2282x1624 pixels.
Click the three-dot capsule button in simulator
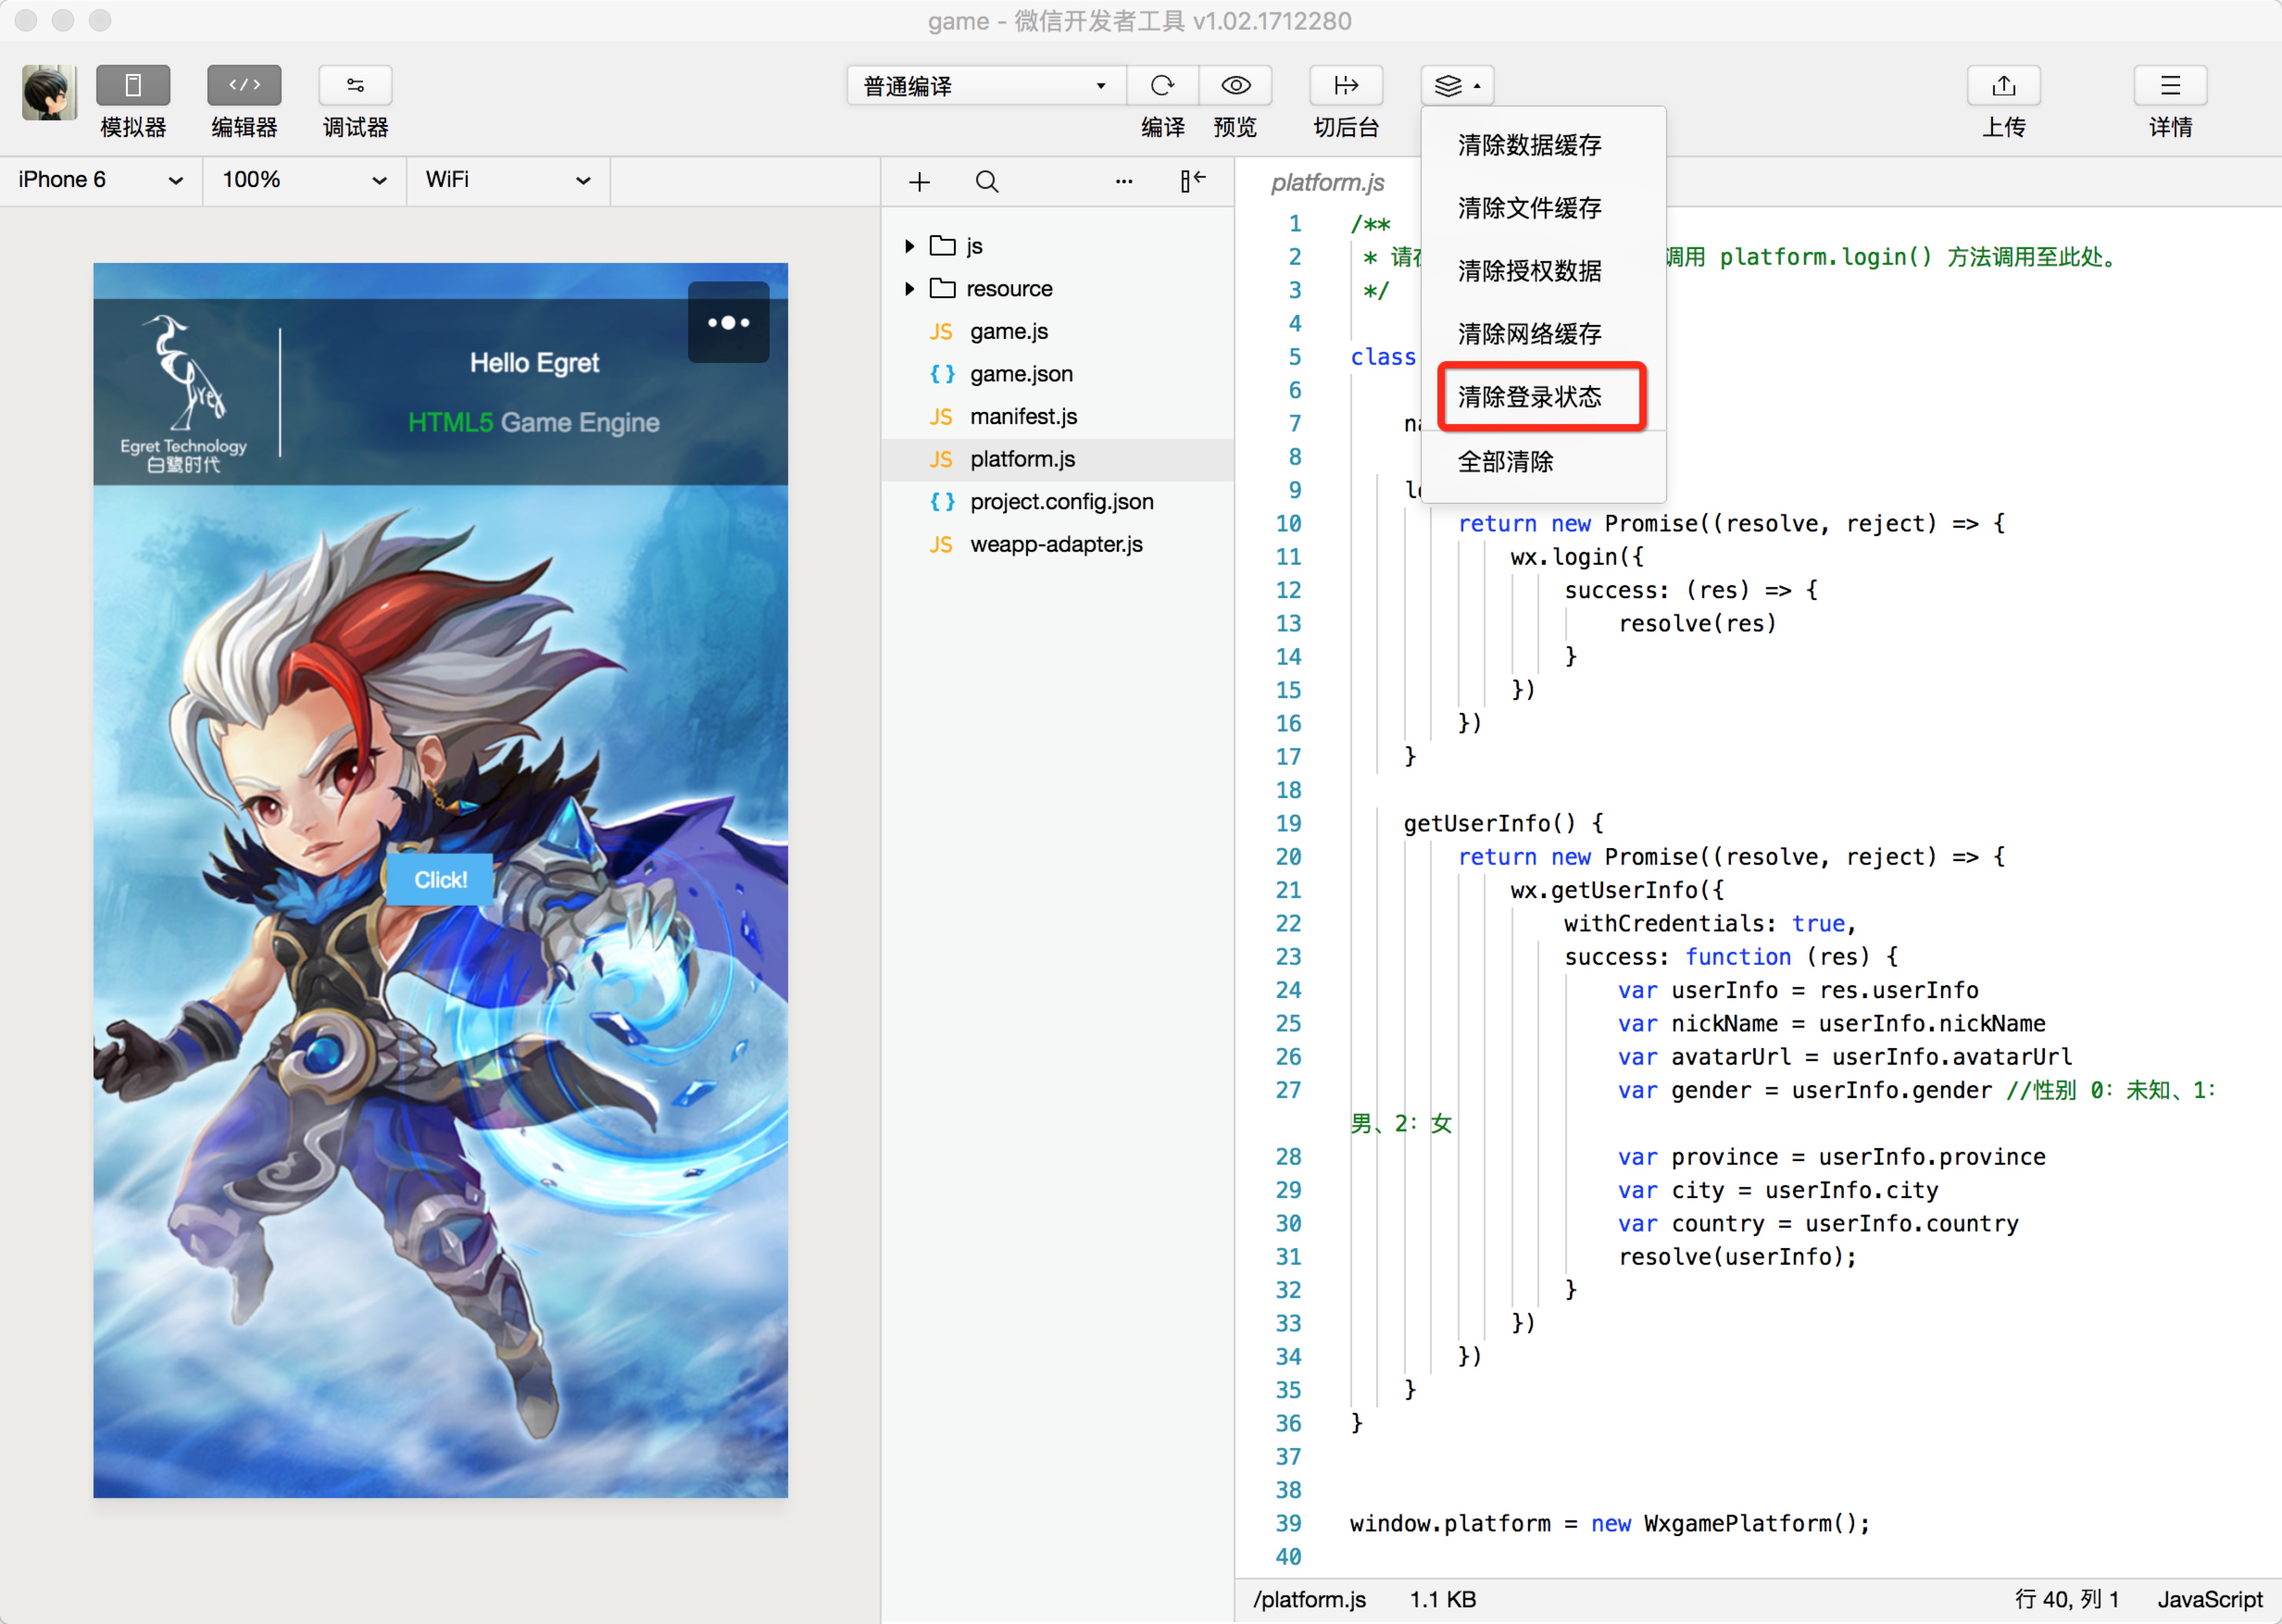pos(728,323)
